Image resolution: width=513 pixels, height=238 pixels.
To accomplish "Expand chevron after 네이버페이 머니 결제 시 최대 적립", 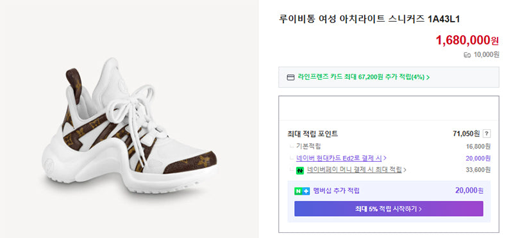I will pos(405,170).
